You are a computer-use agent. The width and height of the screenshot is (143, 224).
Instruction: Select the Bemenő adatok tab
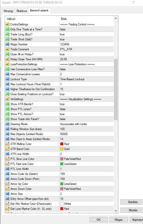[39, 10]
